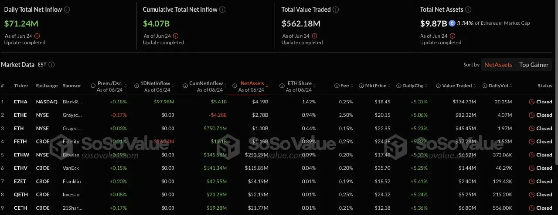Sort table by Prem./Dsc. using its arrows

(x=125, y=86)
